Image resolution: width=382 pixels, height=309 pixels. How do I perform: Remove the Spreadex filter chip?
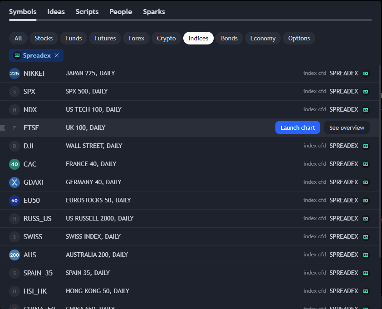pyautogui.click(x=57, y=55)
